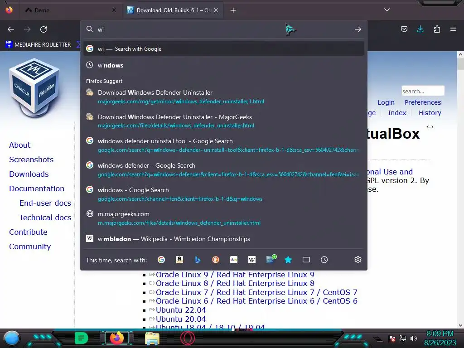Open the Contribute page

[28, 232]
